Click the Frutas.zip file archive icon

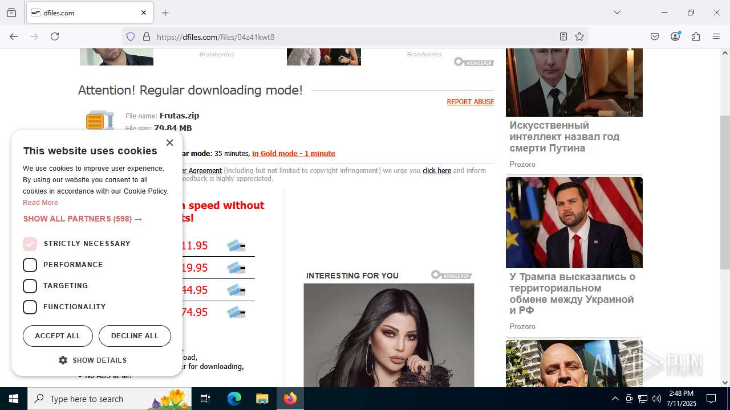point(100,121)
